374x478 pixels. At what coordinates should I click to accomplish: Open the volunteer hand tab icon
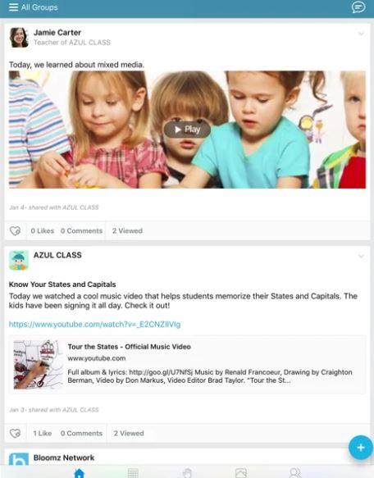coord(187,473)
